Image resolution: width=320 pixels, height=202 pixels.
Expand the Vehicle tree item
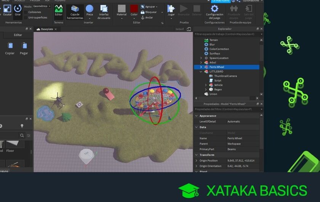tap(206, 85)
